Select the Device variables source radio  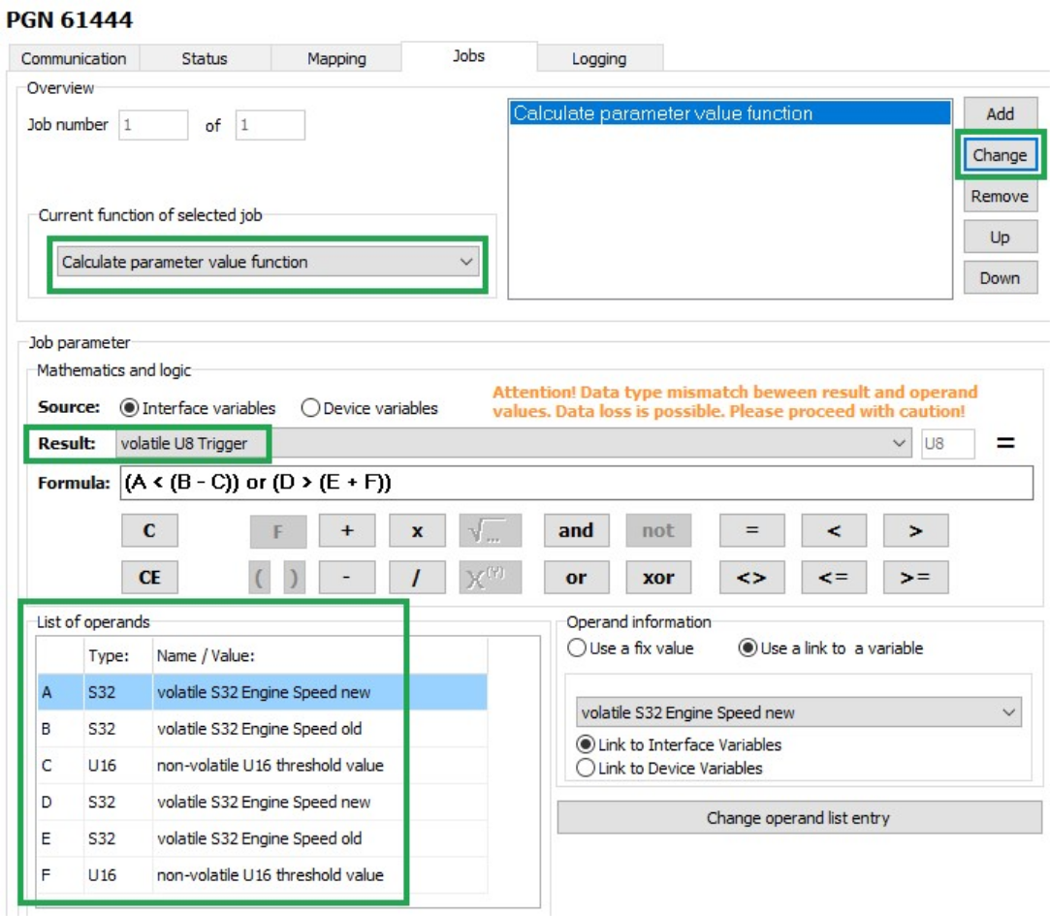click(x=311, y=408)
